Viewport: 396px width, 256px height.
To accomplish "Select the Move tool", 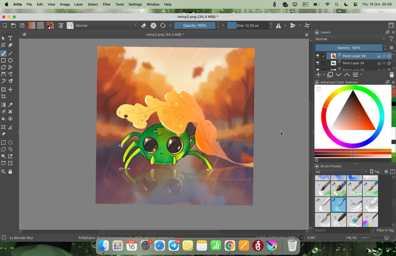I will click(10, 89).
